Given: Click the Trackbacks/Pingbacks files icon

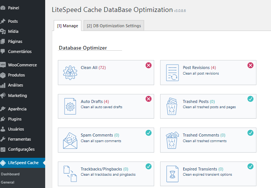Looking at the screenshot, I should click(x=70, y=173).
